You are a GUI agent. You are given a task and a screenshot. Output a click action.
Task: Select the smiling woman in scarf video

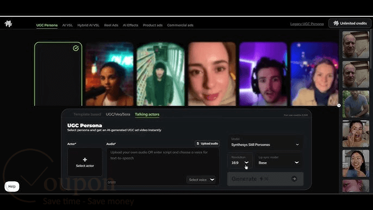click(314, 74)
